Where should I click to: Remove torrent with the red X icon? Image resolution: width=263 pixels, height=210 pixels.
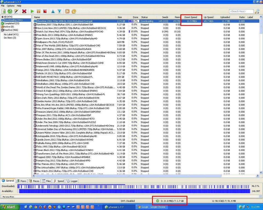[24, 11]
